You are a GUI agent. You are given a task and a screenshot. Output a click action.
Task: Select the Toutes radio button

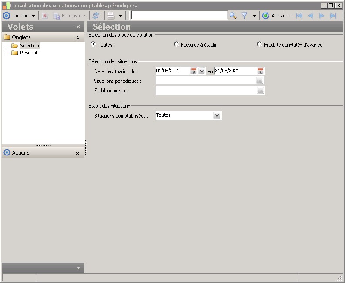coord(93,44)
